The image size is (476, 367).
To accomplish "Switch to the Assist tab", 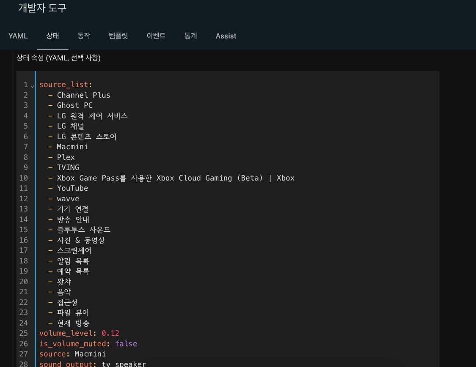I will 226,36.
